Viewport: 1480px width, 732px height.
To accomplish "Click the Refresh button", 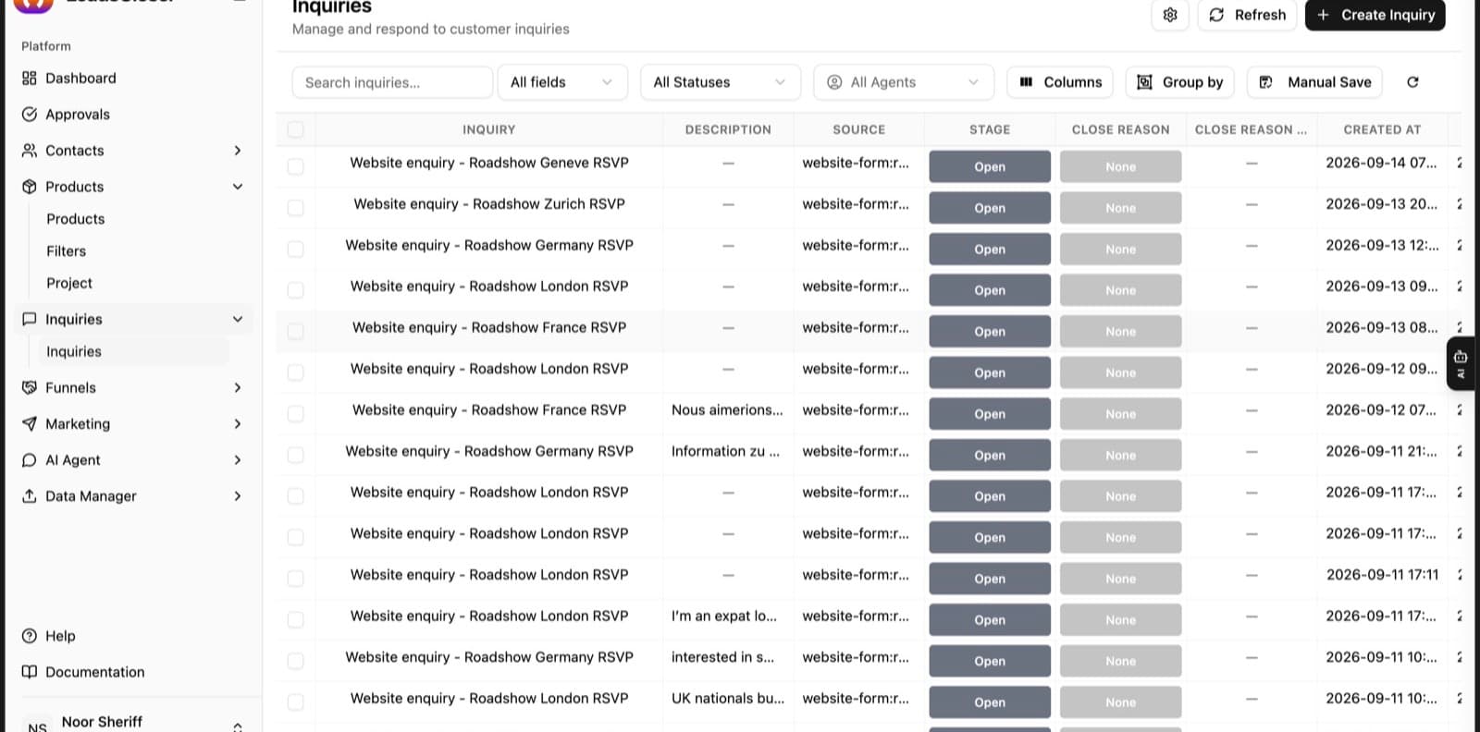I will (1247, 15).
